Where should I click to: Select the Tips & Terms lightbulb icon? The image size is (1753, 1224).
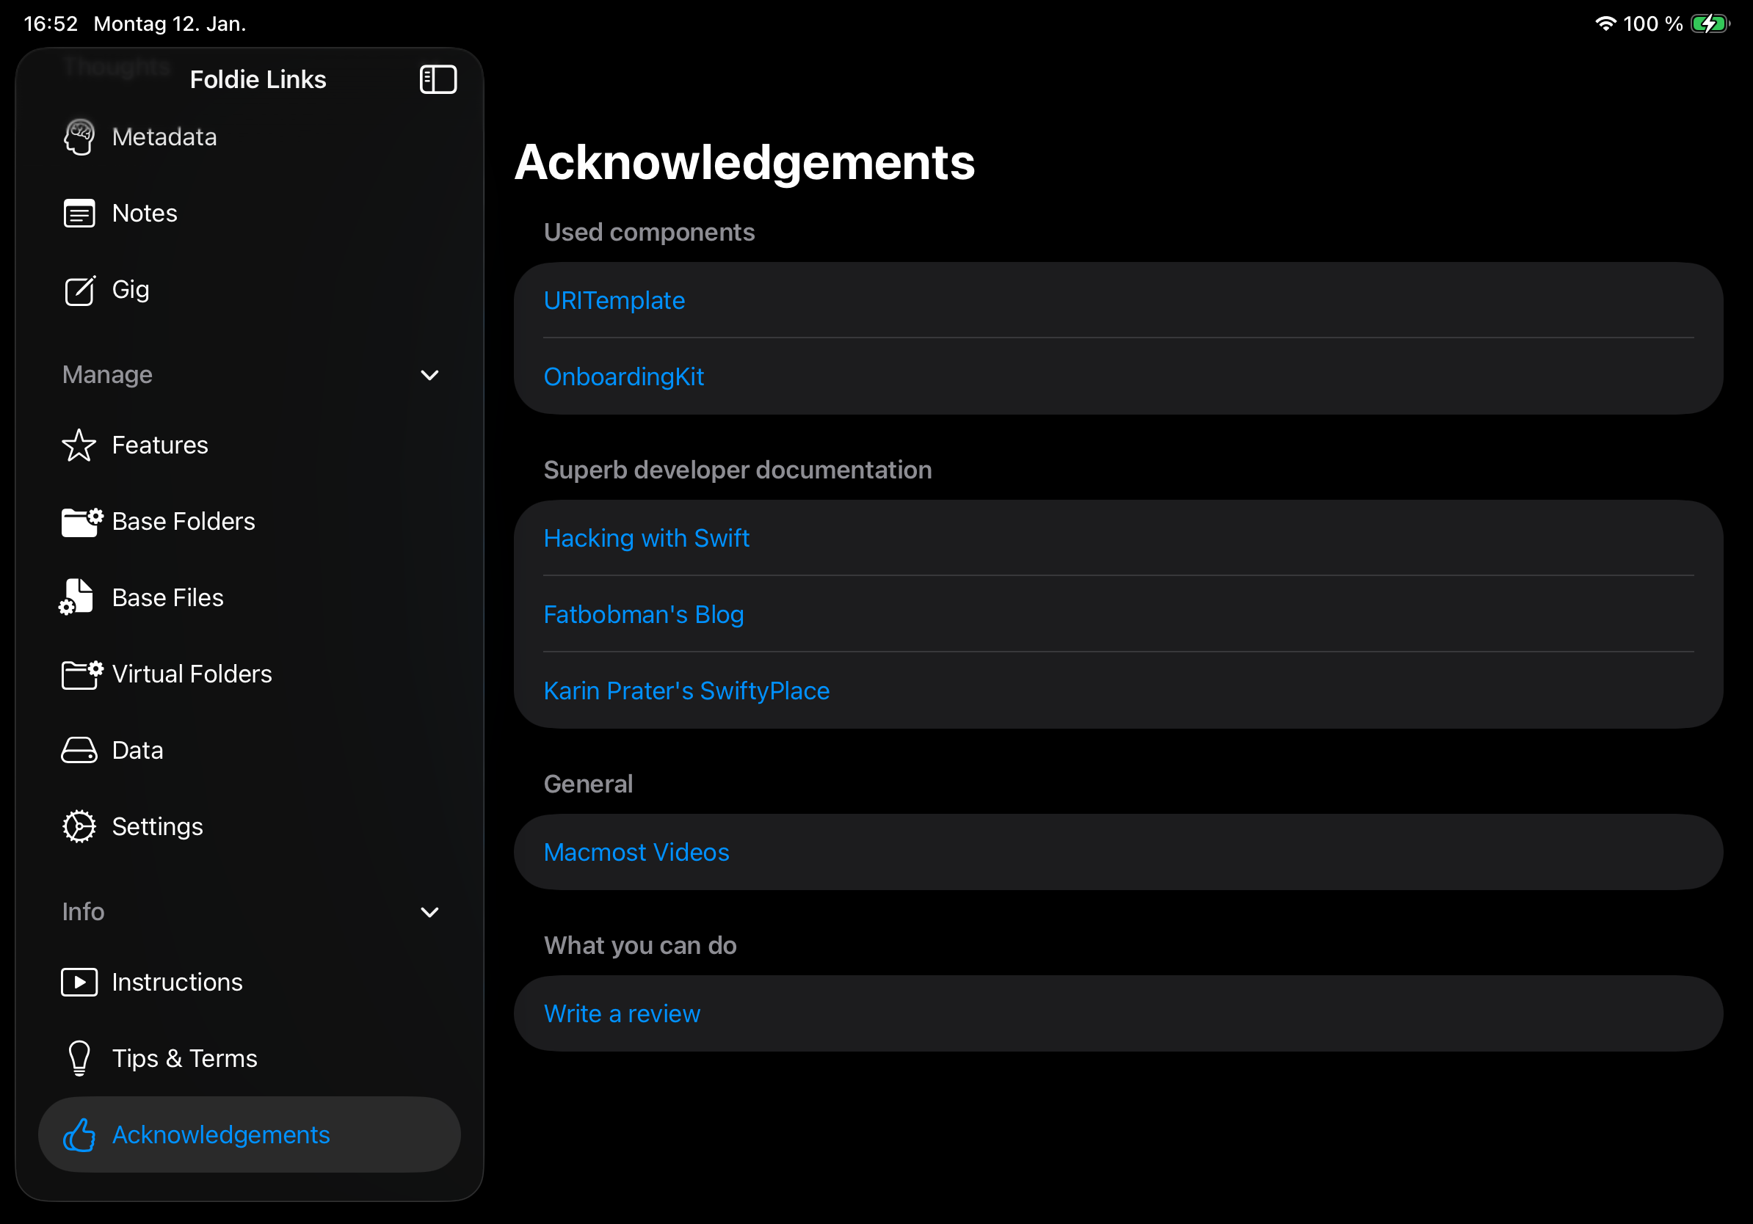(x=79, y=1058)
